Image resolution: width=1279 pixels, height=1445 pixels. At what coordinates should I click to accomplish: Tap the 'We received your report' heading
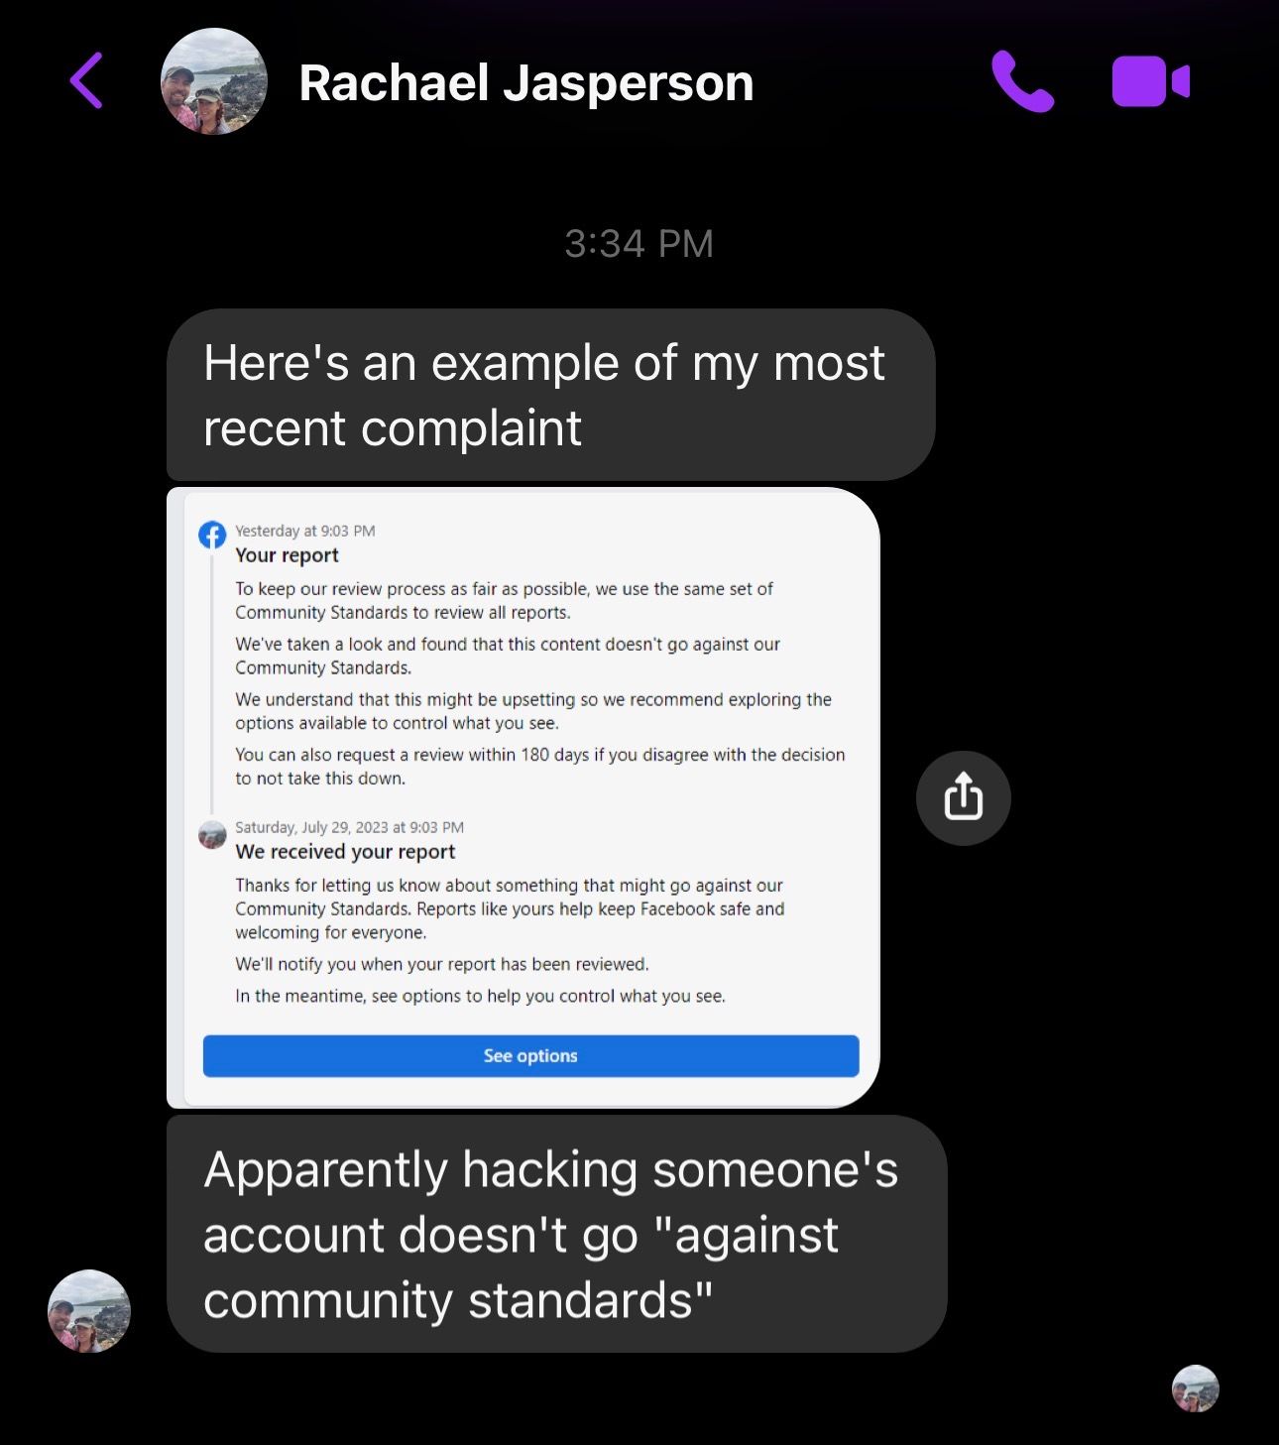click(345, 852)
